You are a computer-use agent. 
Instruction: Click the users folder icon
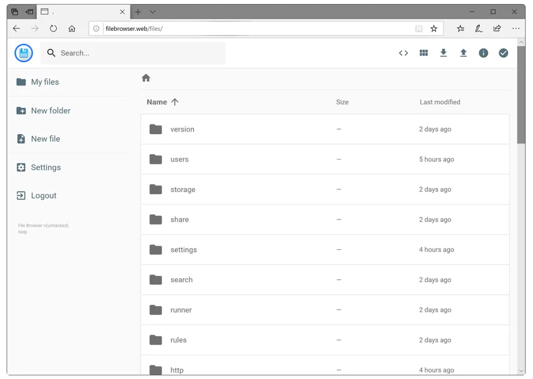(x=156, y=159)
